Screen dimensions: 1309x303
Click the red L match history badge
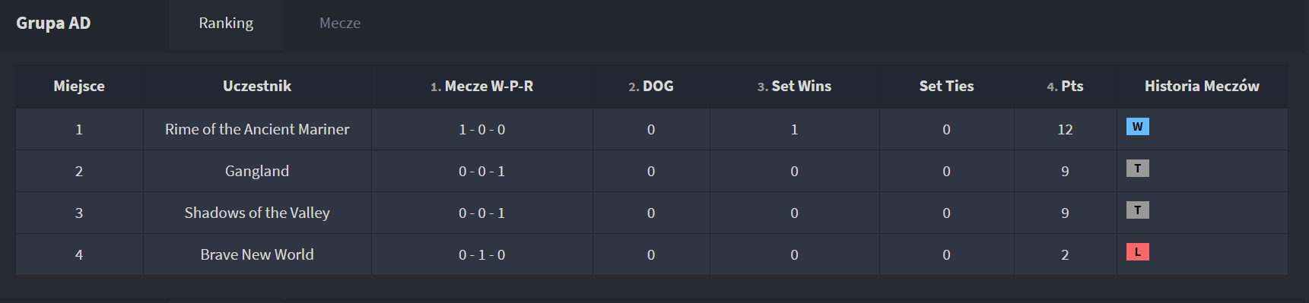[x=1137, y=252]
